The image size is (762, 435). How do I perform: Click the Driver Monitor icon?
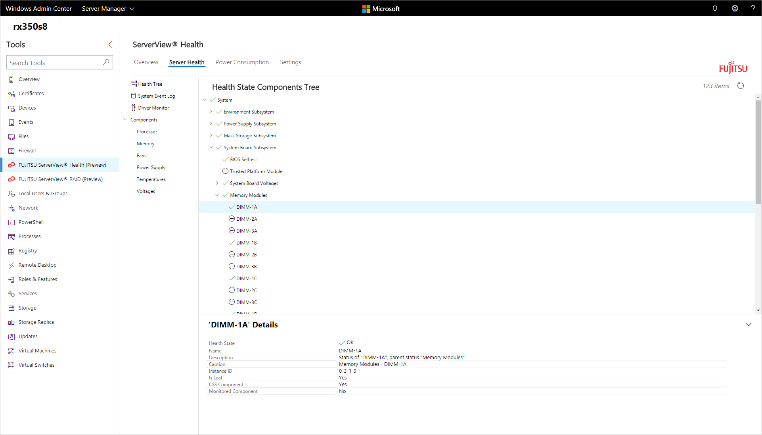pyautogui.click(x=134, y=108)
